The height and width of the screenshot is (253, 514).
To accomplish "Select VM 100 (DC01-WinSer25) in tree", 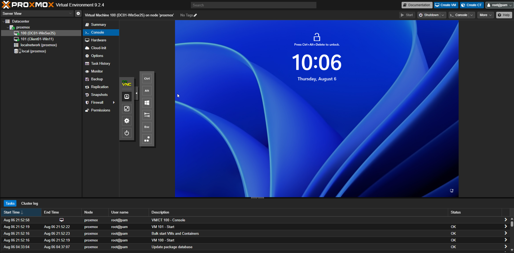I will coord(41,33).
